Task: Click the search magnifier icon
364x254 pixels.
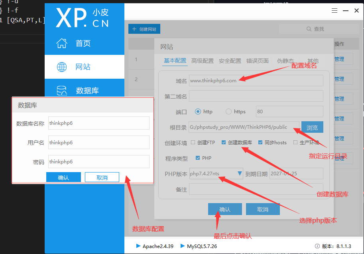Action: [309, 29]
